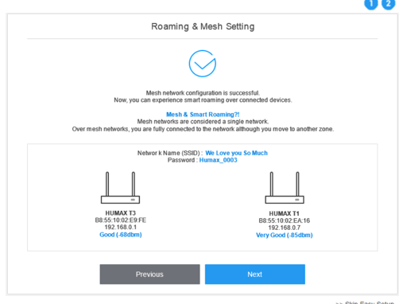The image size is (403, 304).
Task: Click the Skip Easy Setup link
Action: 365,302
